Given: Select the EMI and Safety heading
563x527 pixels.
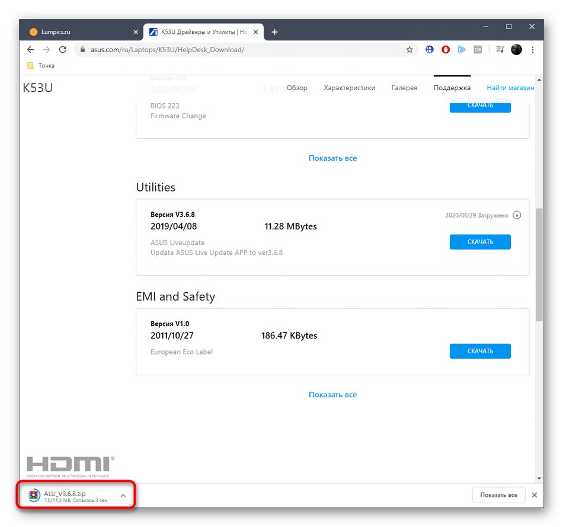Looking at the screenshot, I should tap(175, 296).
